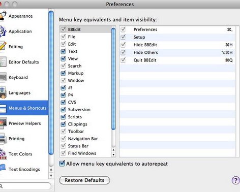Click the ⌘Q shortcut for Quit BBEdit
The height and width of the screenshot is (192, 240).
(229, 60)
